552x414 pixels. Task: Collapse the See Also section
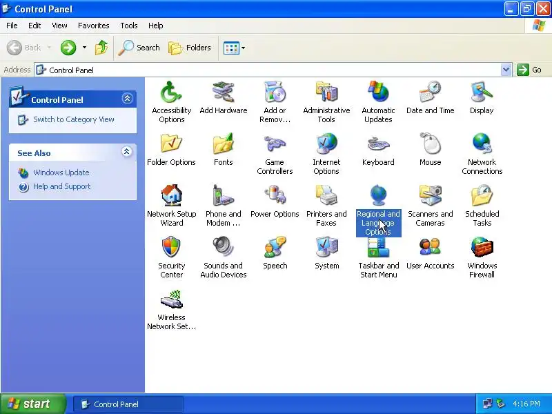pyautogui.click(x=127, y=152)
